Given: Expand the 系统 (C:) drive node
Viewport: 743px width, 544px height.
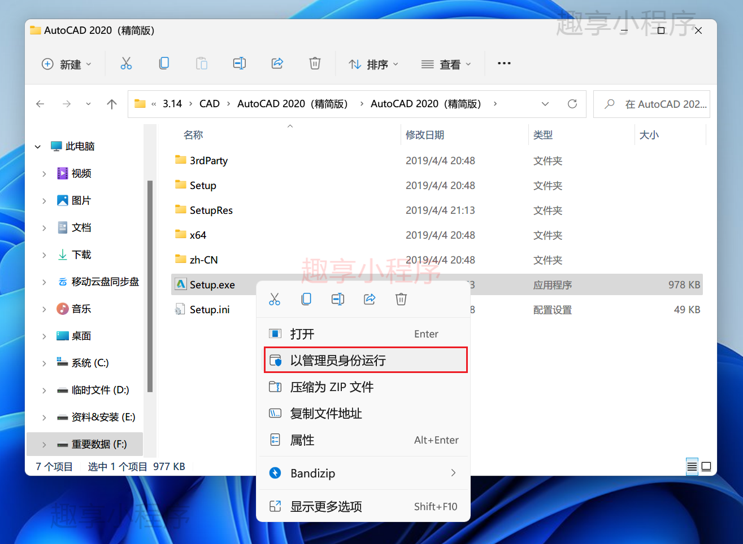Looking at the screenshot, I should pyautogui.click(x=44, y=363).
